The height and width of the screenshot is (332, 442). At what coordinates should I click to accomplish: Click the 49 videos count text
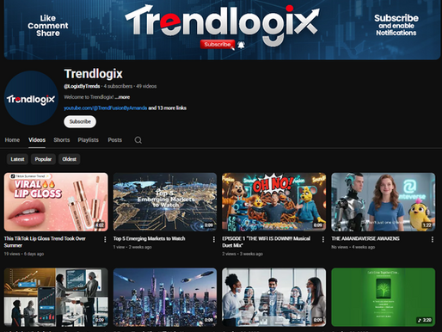(x=146, y=86)
